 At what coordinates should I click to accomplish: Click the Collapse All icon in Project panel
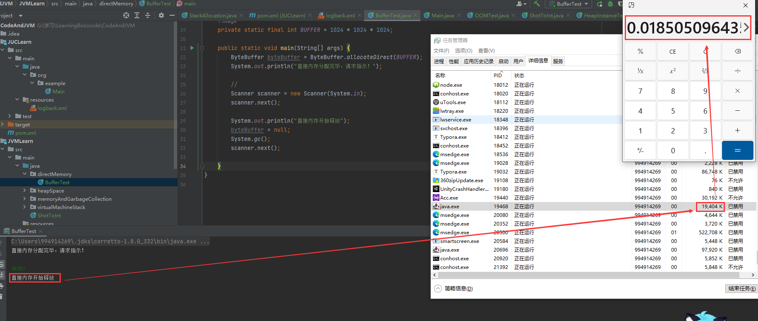pyautogui.click(x=148, y=15)
